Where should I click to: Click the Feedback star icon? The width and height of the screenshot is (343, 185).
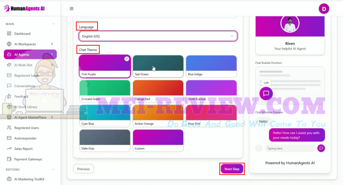coord(9,96)
